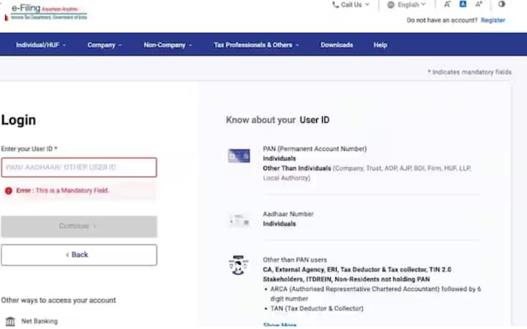The width and height of the screenshot is (527, 329).
Task: Open the Individual/HUF menu
Action: click(x=41, y=45)
